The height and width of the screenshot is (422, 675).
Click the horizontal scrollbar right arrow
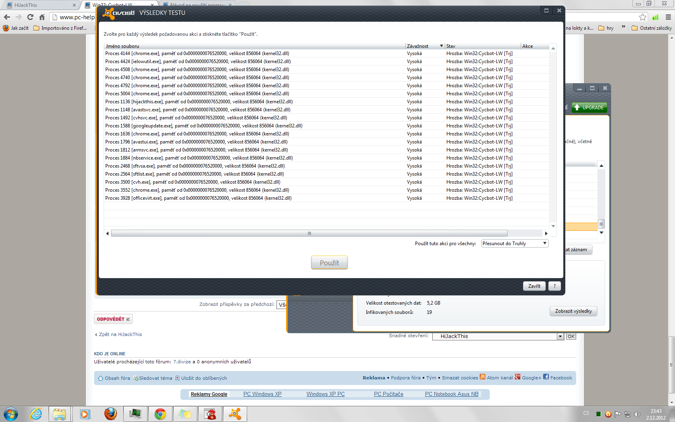coord(546,234)
